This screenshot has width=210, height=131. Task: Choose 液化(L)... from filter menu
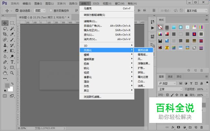point(107,35)
